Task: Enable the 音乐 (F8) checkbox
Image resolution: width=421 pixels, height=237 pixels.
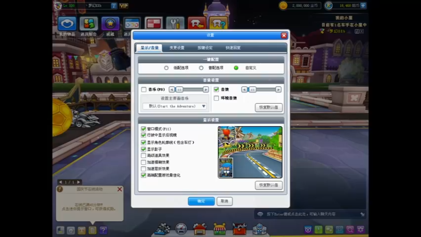Action: (x=144, y=90)
